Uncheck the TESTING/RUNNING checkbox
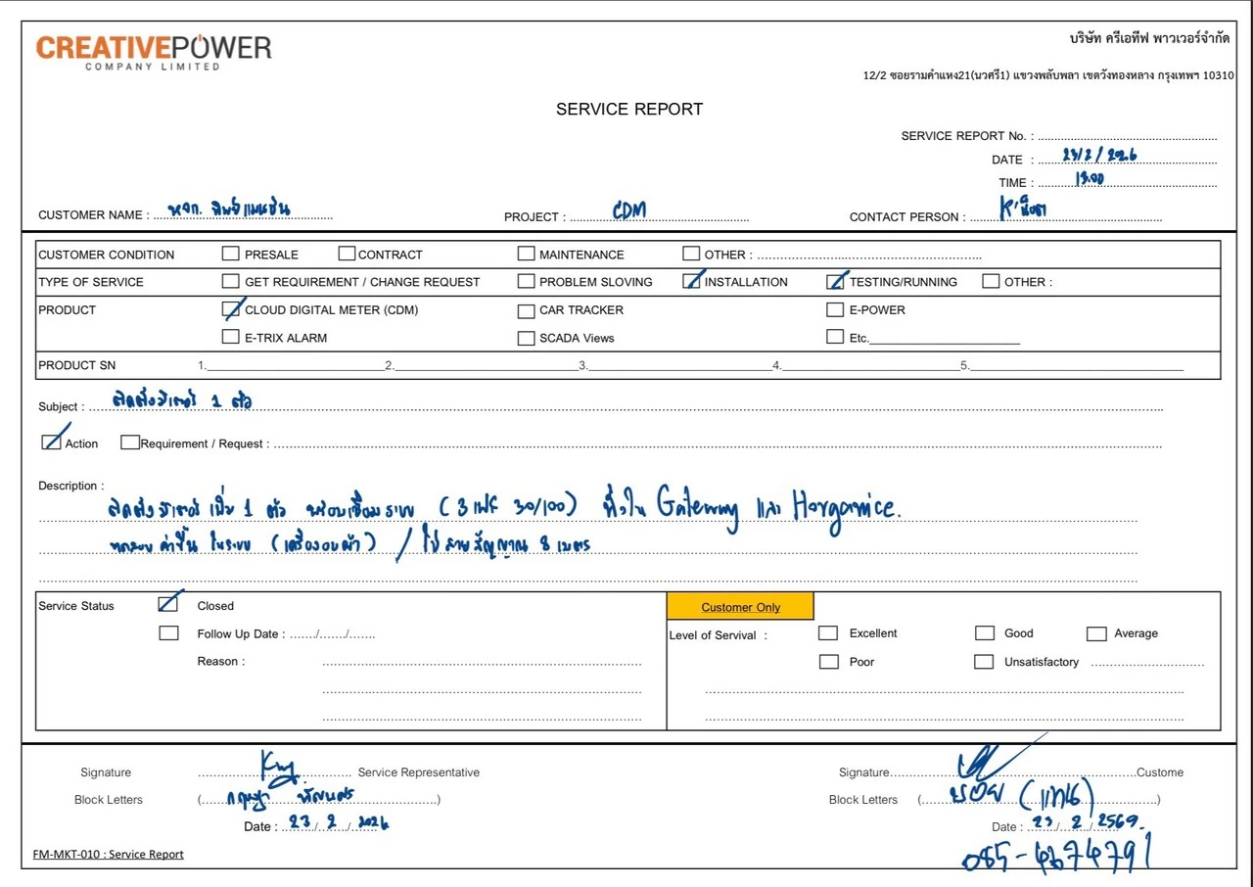1253x887 pixels. (835, 281)
